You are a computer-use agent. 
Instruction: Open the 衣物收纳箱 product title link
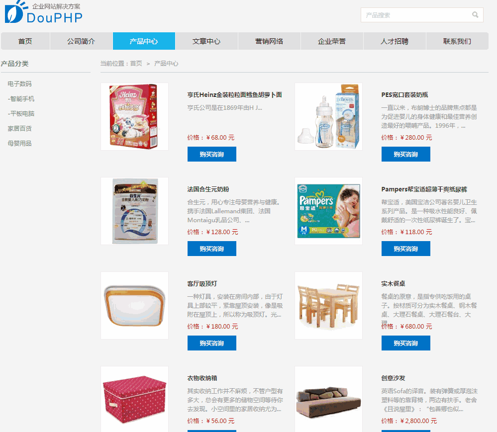pos(202,378)
